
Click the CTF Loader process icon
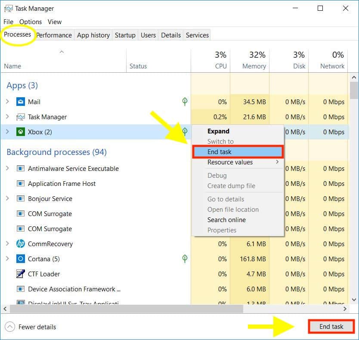pyautogui.click(x=20, y=274)
